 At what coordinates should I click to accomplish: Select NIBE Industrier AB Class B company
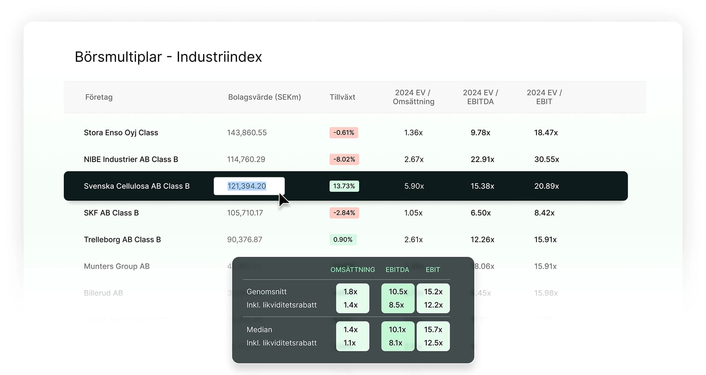coord(131,159)
